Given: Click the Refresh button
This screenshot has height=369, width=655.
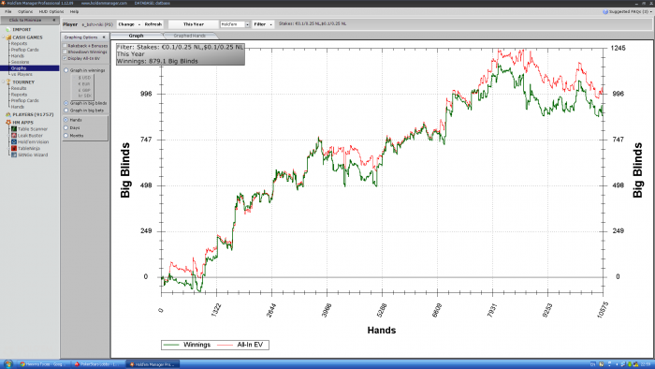Looking at the screenshot, I should coord(153,24).
